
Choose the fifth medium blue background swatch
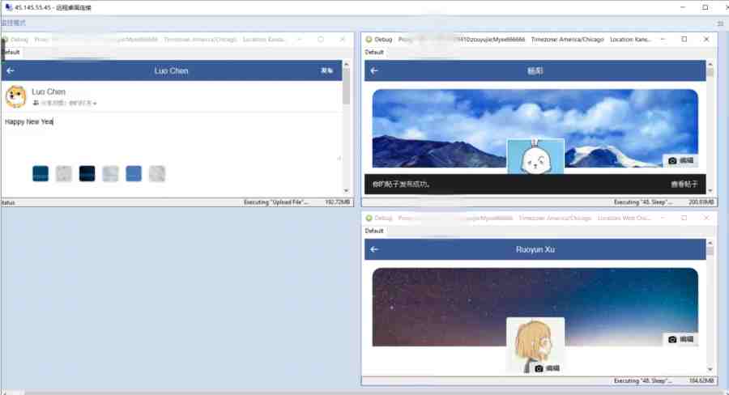pos(134,174)
